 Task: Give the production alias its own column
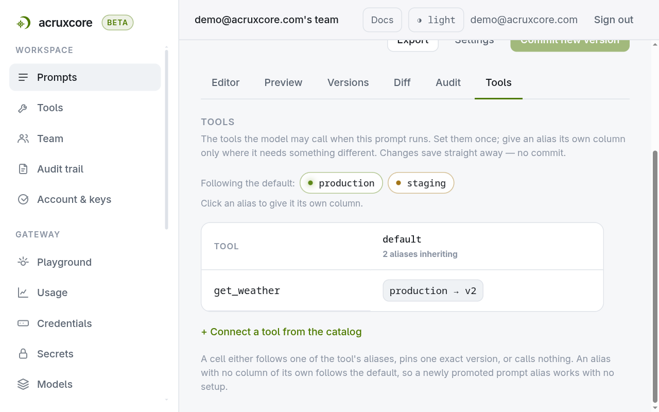(x=341, y=183)
